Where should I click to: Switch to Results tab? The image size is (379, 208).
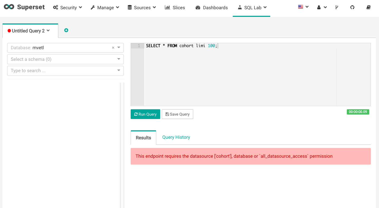click(x=143, y=138)
